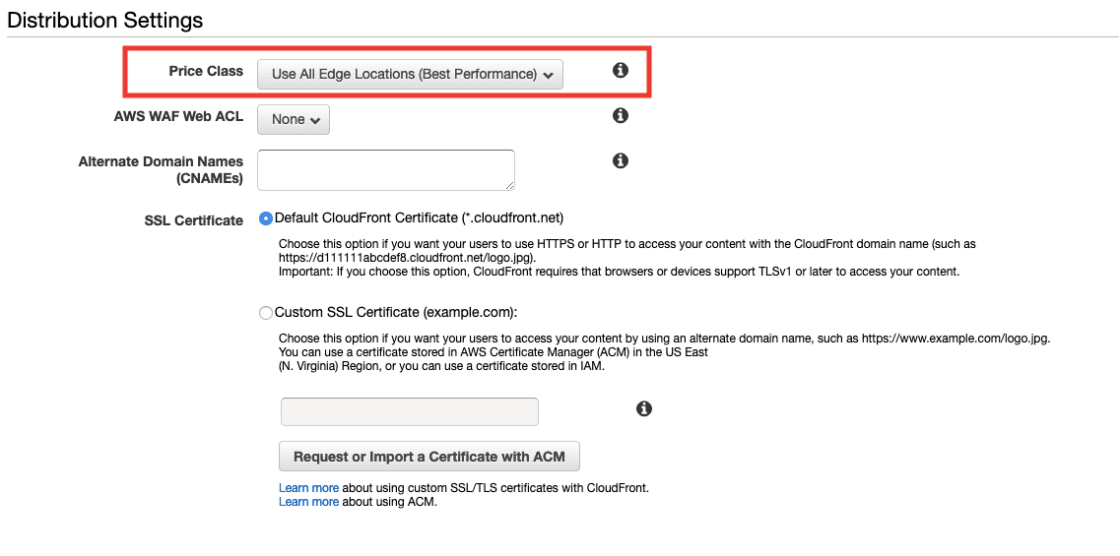Image resolution: width=1120 pixels, height=556 pixels.
Task: Open Learn more link about using ACM
Action: tap(308, 502)
